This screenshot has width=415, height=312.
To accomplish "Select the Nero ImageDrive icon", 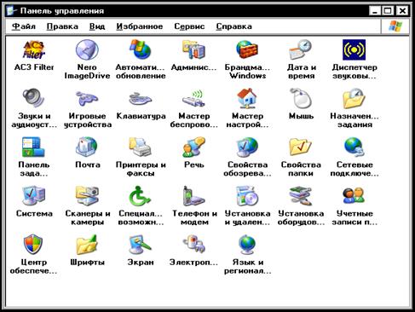I will (x=87, y=49).
